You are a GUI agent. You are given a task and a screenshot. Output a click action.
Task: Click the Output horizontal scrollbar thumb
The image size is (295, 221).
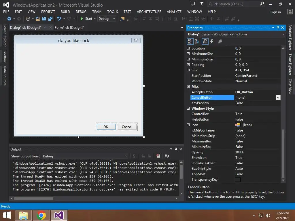pos(34,198)
